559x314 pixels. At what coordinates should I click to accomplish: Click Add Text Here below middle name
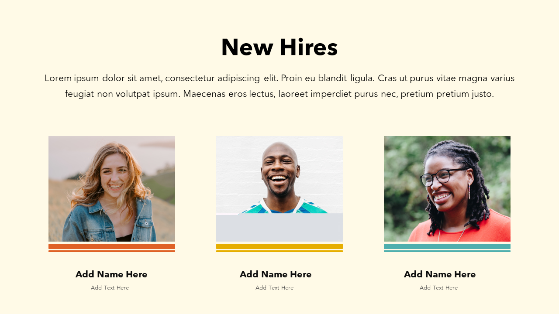point(275,288)
